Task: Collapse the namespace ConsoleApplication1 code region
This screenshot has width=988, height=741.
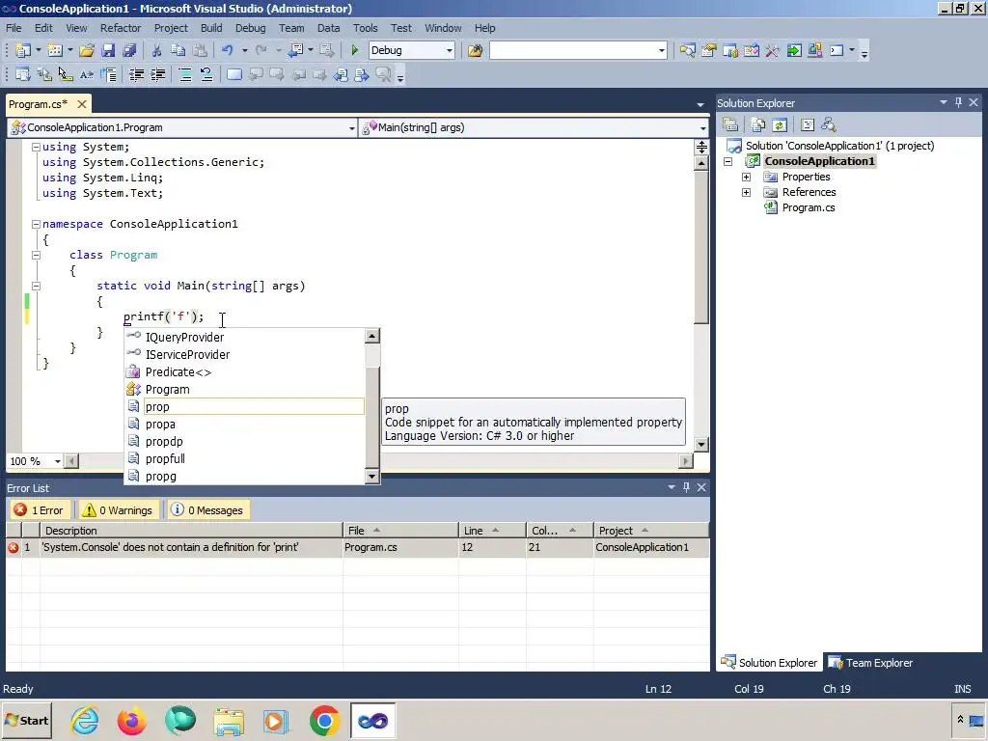Action: coord(36,224)
